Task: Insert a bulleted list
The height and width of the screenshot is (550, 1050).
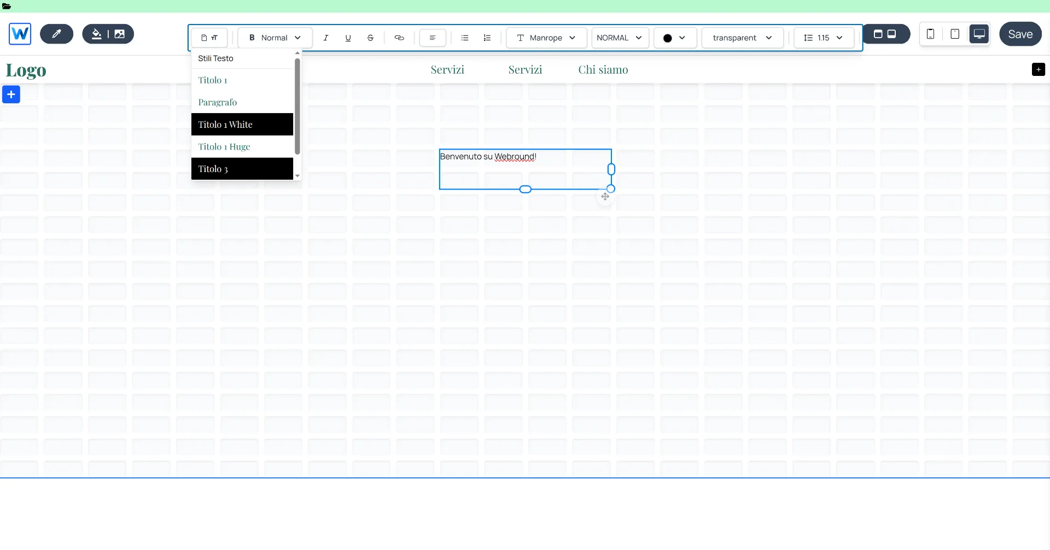Action: (465, 38)
